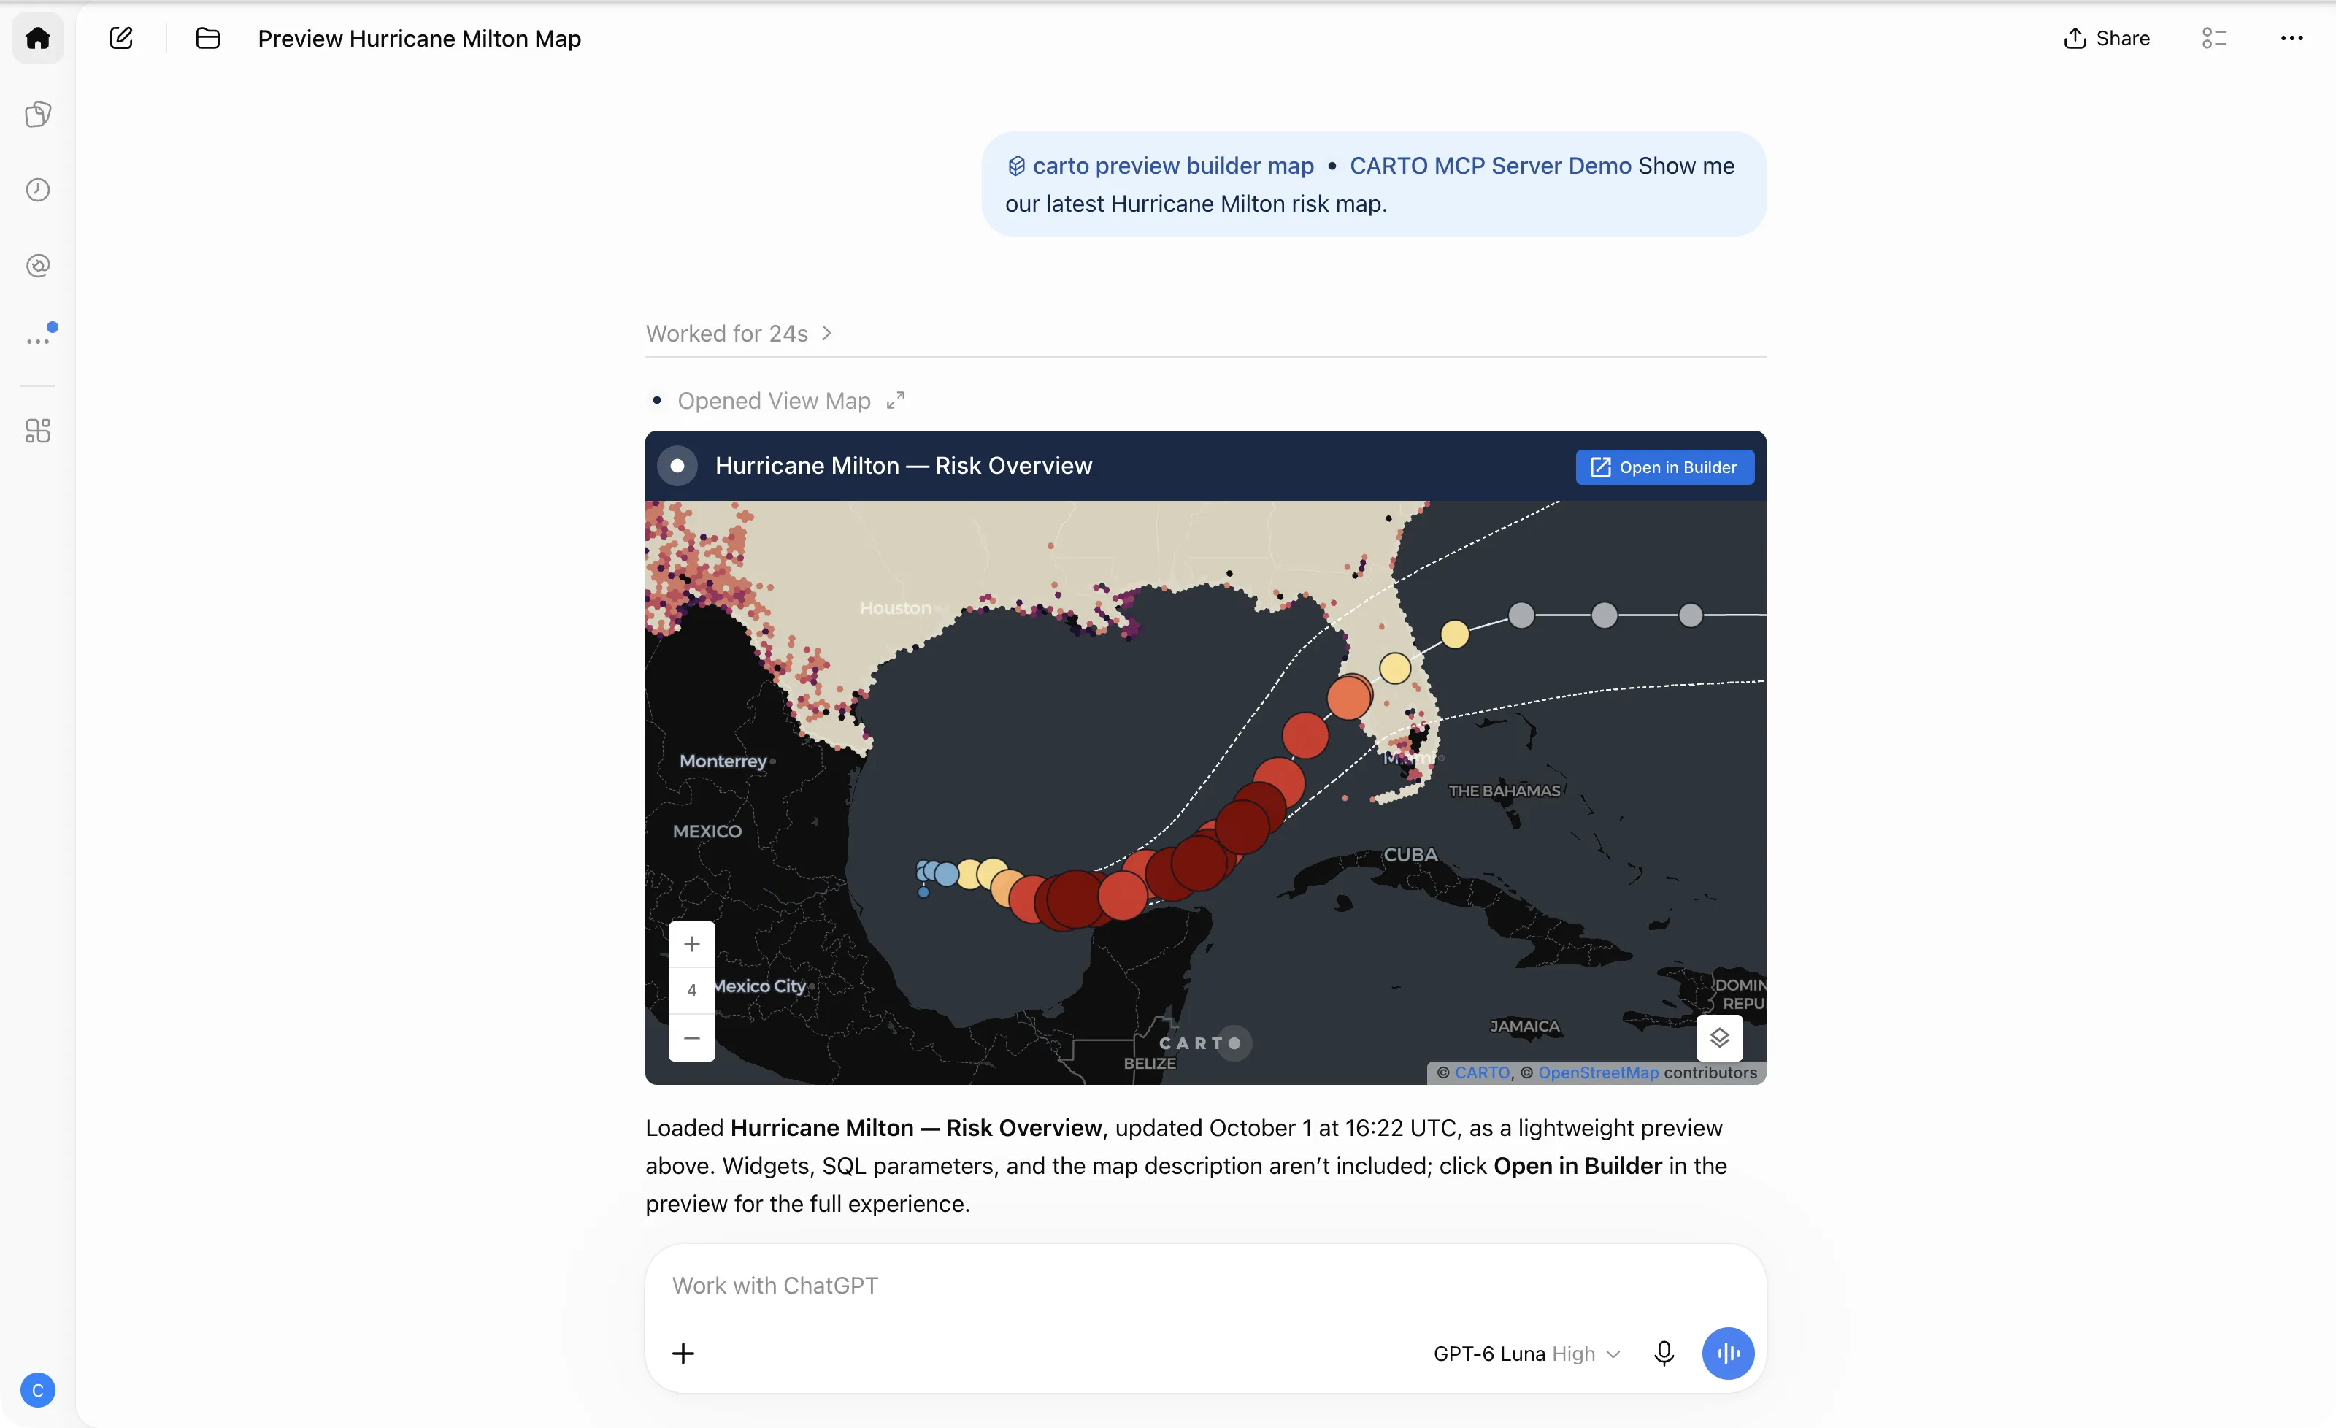Add an attachment with the plus button
The width and height of the screenshot is (2336, 1428).
(x=683, y=1353)
